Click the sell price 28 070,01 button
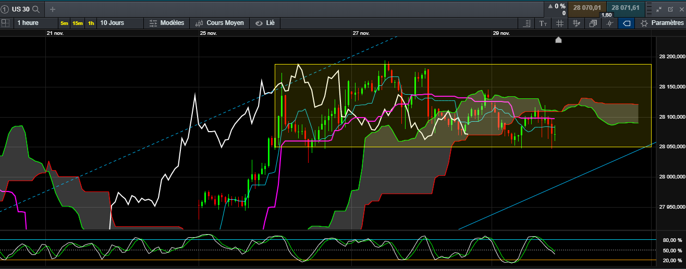The width and height of the screenshot is (686, 269). click(587, 7)
